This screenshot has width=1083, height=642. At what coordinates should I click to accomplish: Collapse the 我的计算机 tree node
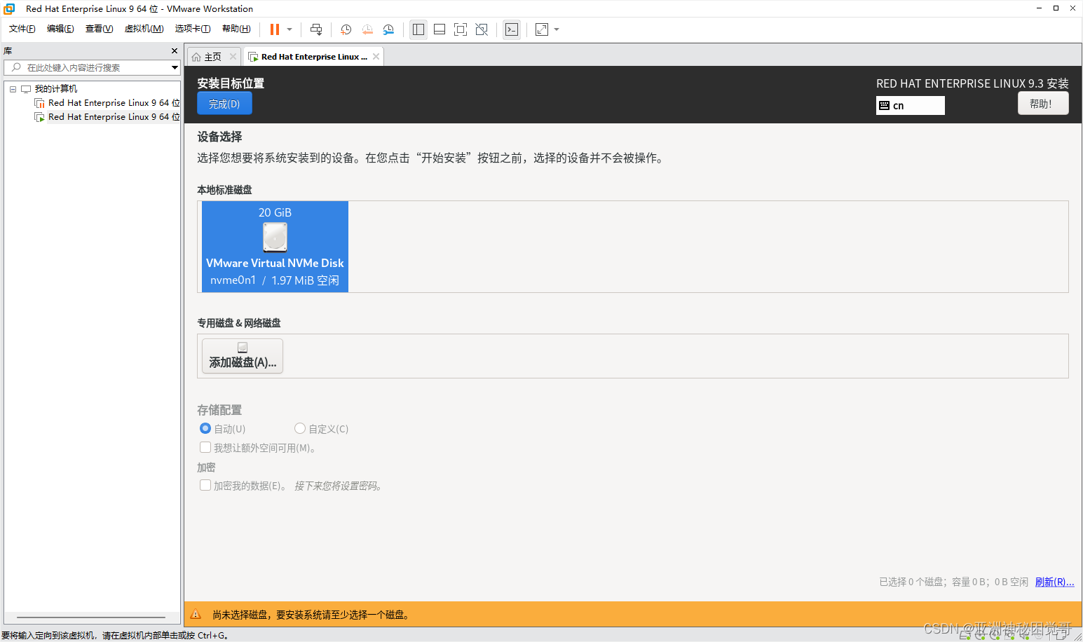point(13,89)
